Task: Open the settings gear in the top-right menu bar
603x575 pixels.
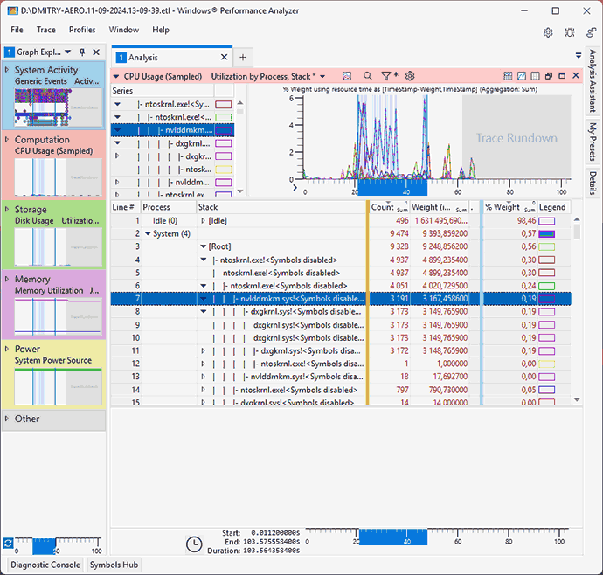Action: coord(548,32)
